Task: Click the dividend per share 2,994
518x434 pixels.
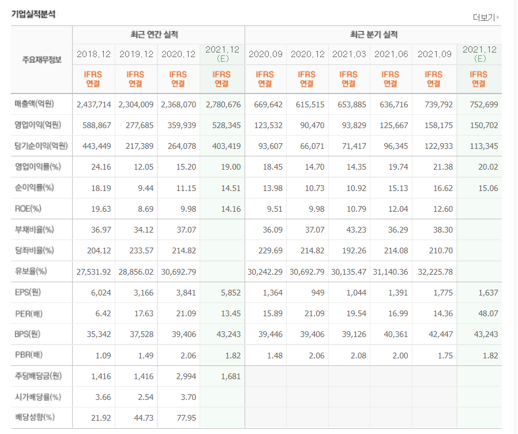Action: [x=186, y=376]
